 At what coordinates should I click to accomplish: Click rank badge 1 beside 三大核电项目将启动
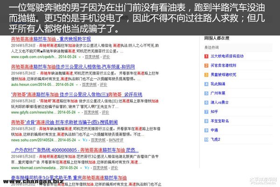(206, 56)
